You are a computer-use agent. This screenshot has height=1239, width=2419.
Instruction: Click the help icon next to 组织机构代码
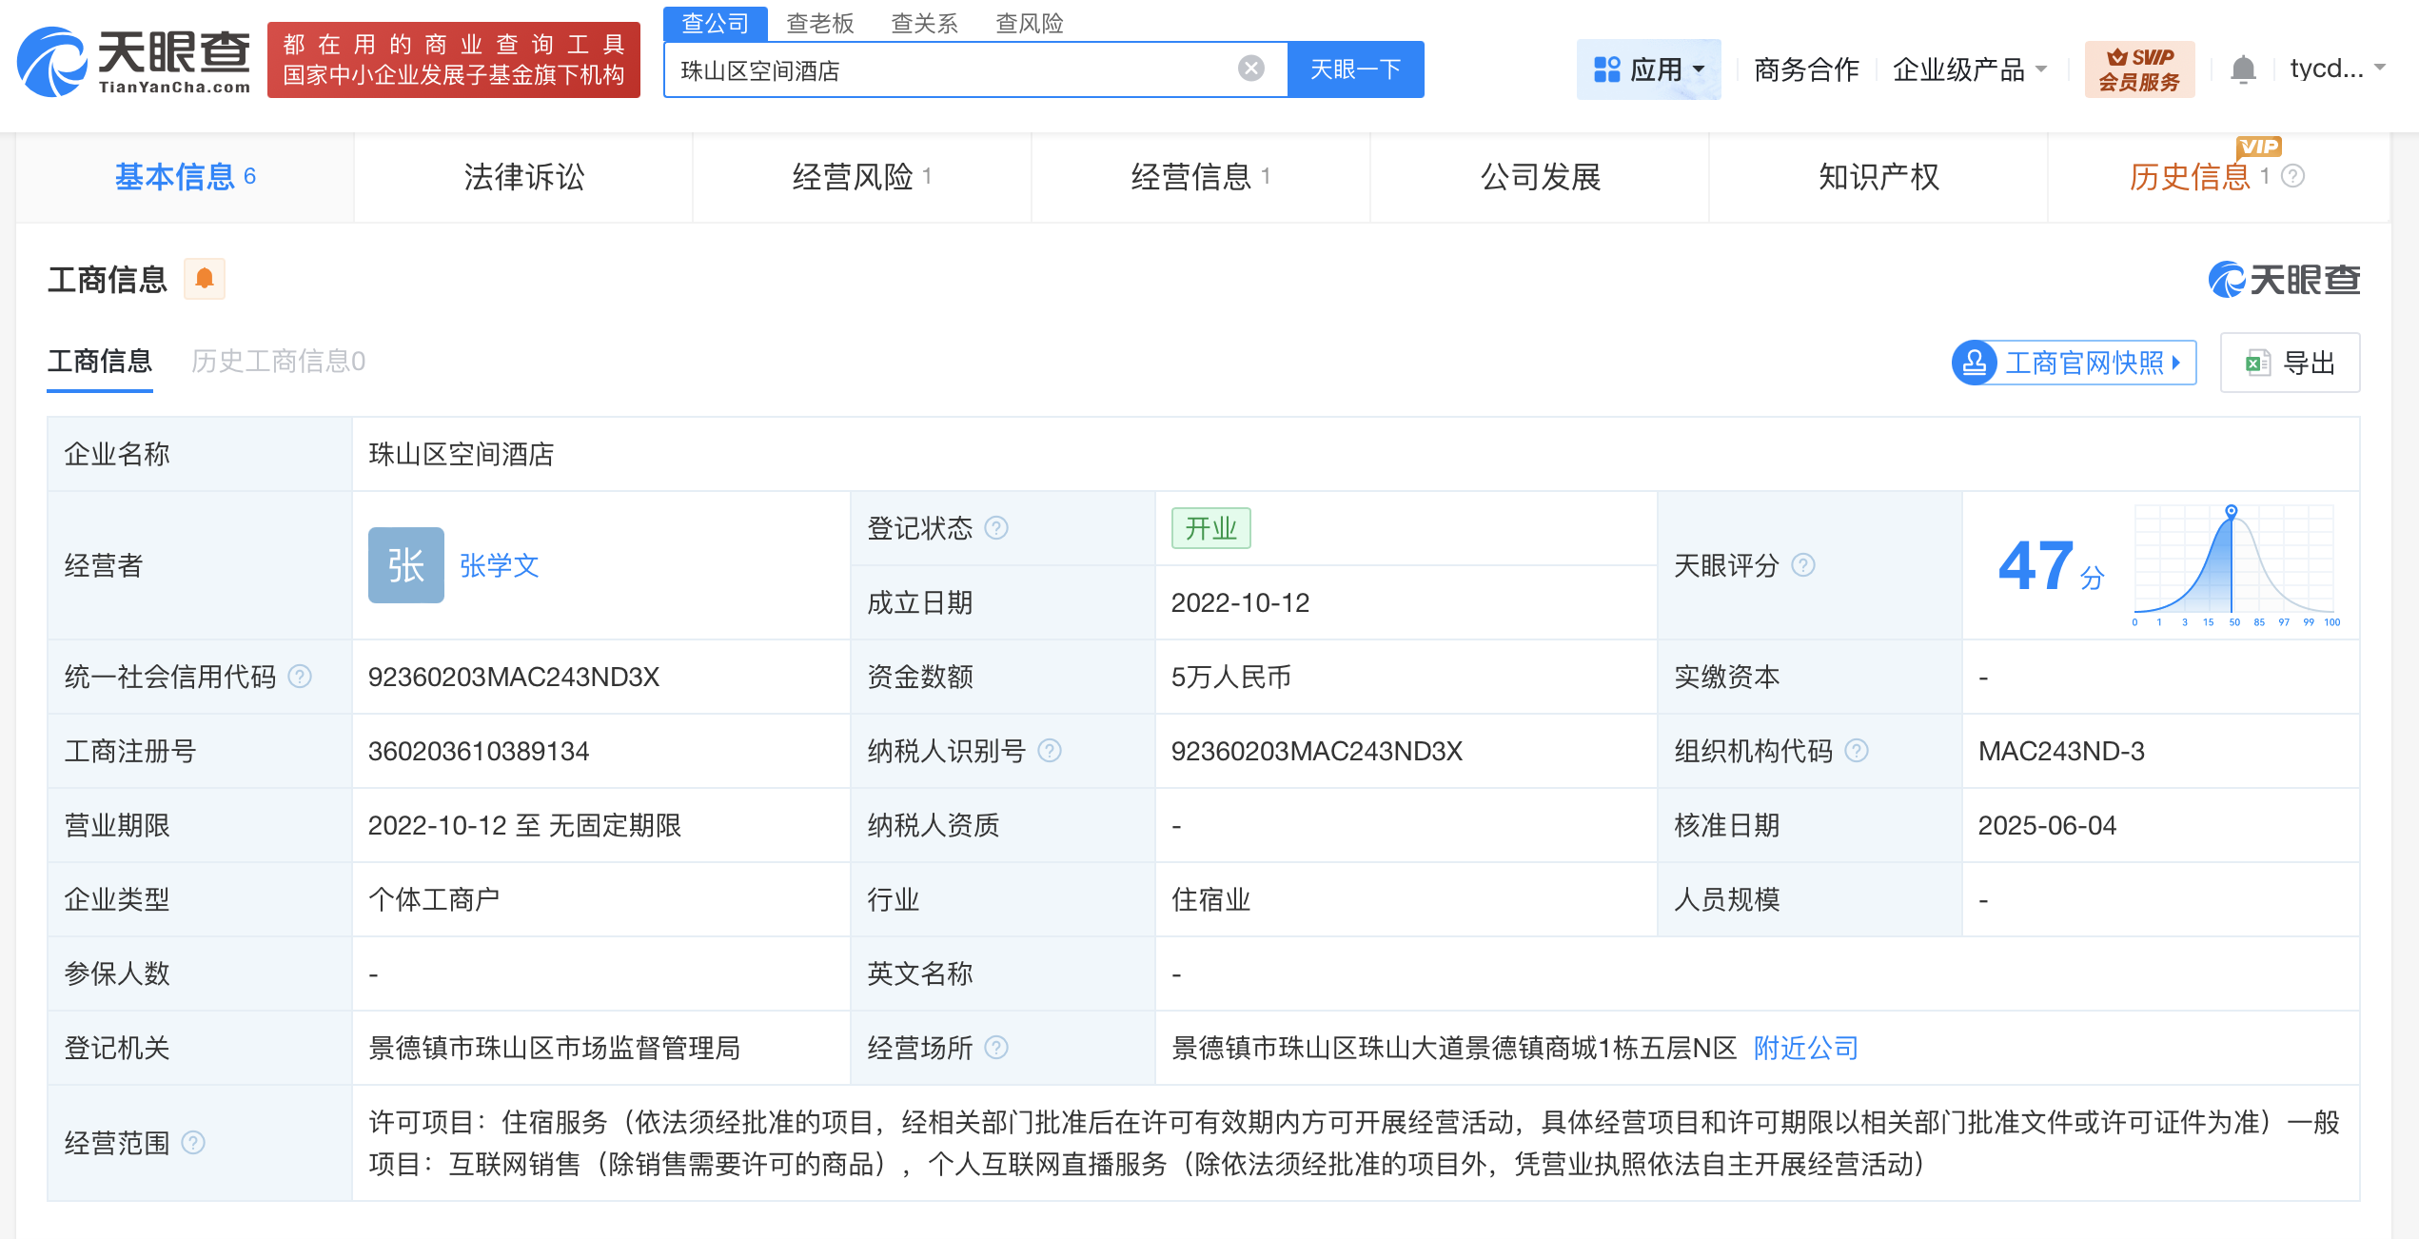point(1857,751)
